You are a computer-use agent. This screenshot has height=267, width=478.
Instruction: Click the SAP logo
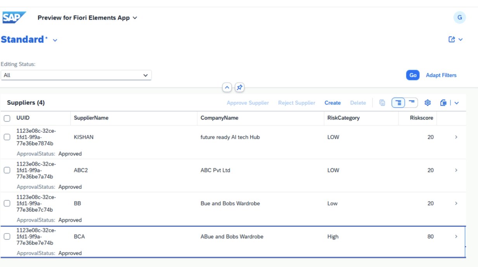coord(14,17)
